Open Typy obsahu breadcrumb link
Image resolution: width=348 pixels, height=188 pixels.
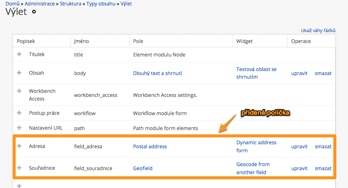101,4
